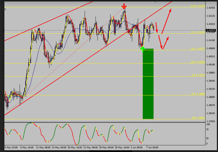Select the 23.6 Fibonacci level label

point(198,32)
